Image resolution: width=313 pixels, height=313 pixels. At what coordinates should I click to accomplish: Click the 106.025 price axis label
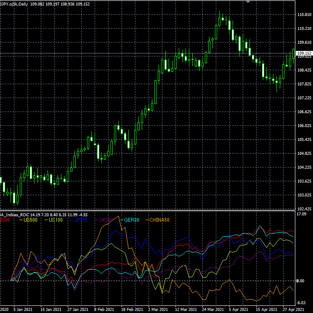point(304,125)
